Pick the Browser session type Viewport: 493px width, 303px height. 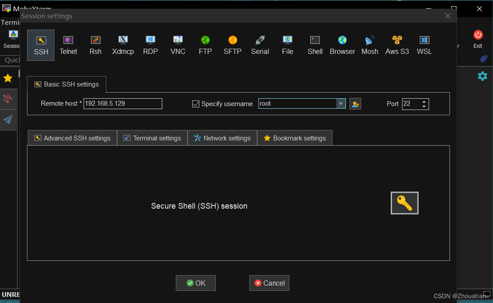pyautogui.click(x=342, y=45)
